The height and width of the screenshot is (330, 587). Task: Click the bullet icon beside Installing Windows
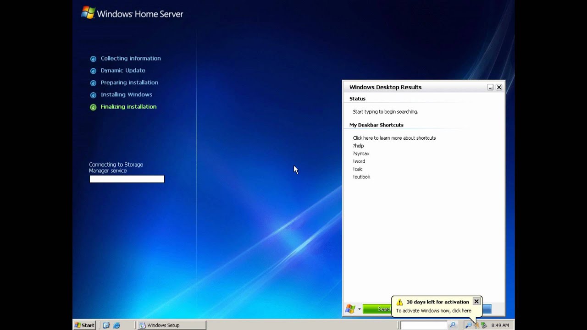tap(93, 95)
